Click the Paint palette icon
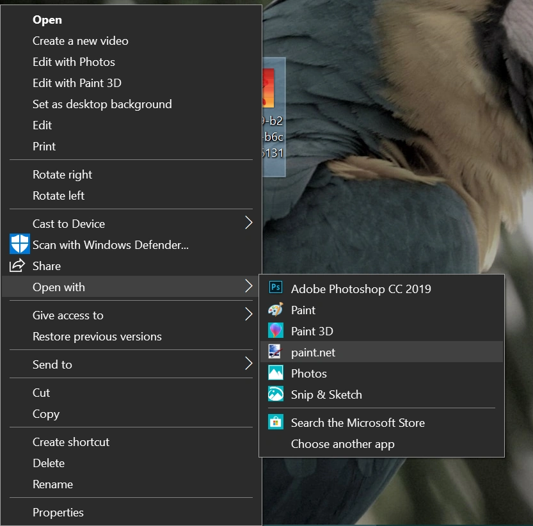 (x=275, y=310)
